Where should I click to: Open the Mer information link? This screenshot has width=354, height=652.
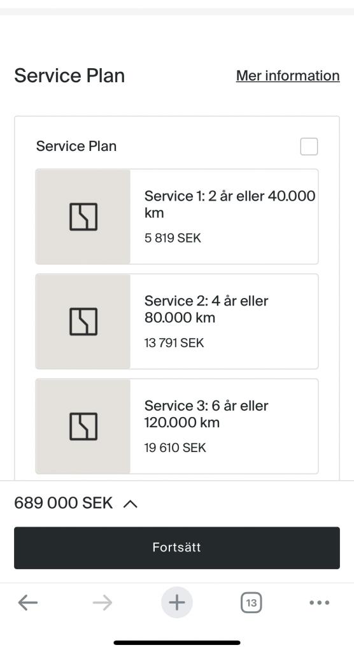point(288,76)
